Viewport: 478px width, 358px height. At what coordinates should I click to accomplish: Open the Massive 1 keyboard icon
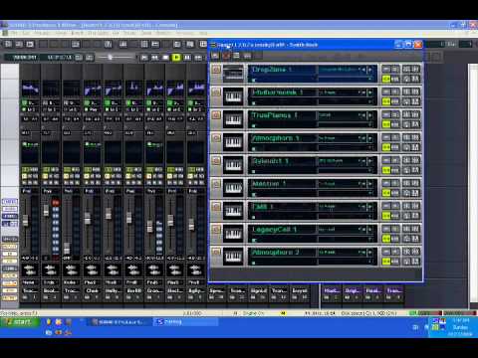point(233,188)
